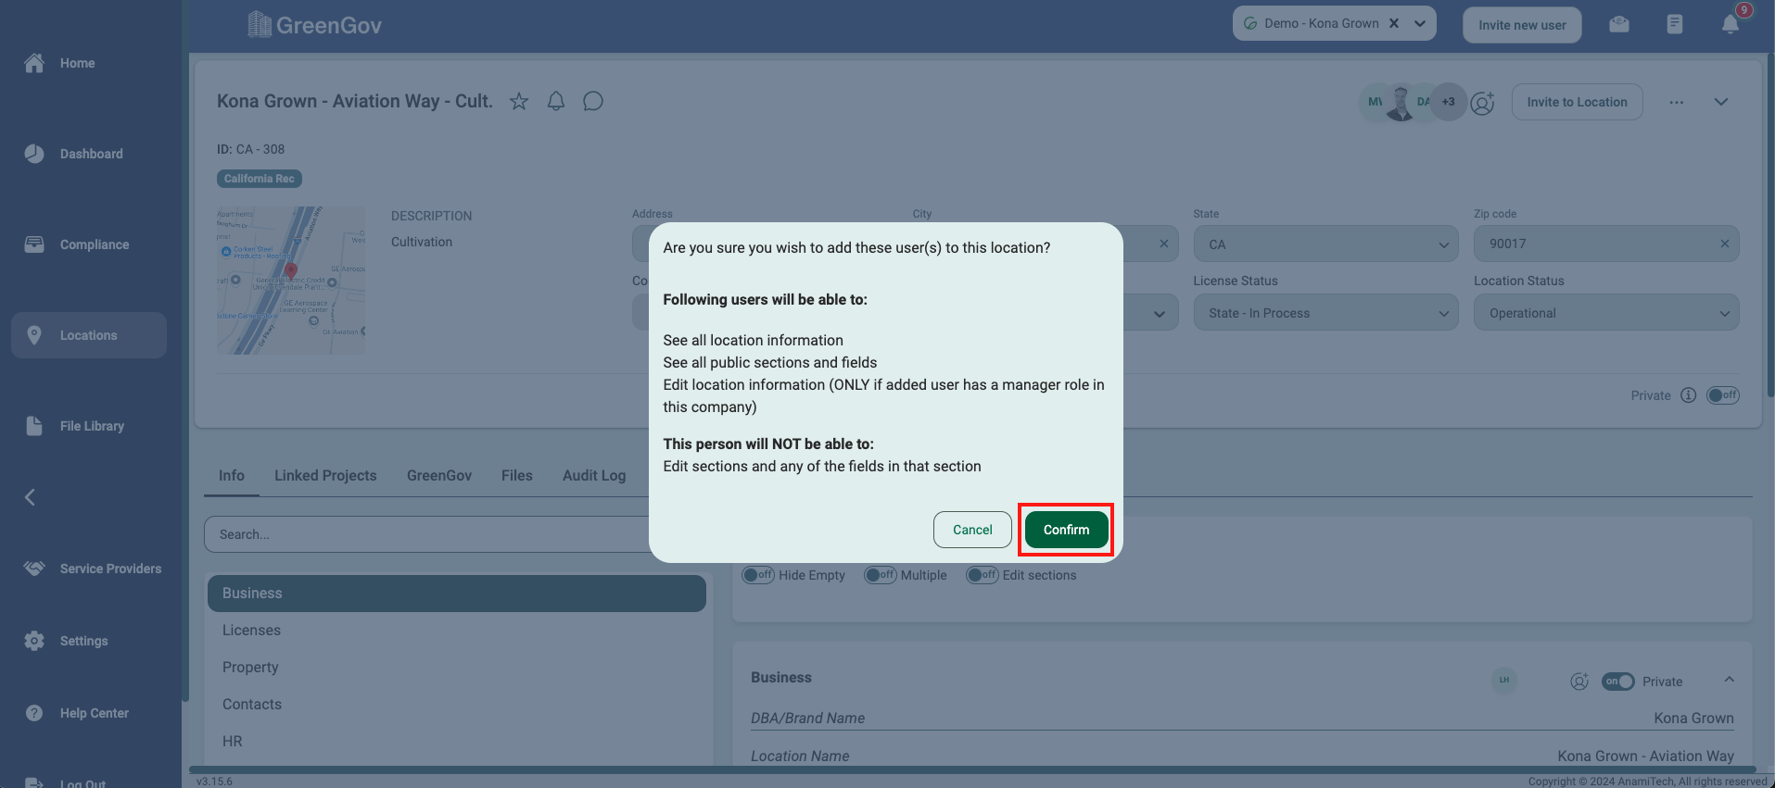Screen dimensions: 1775x788
Task: Switch to the Files tab
Action: click(517, 475)
